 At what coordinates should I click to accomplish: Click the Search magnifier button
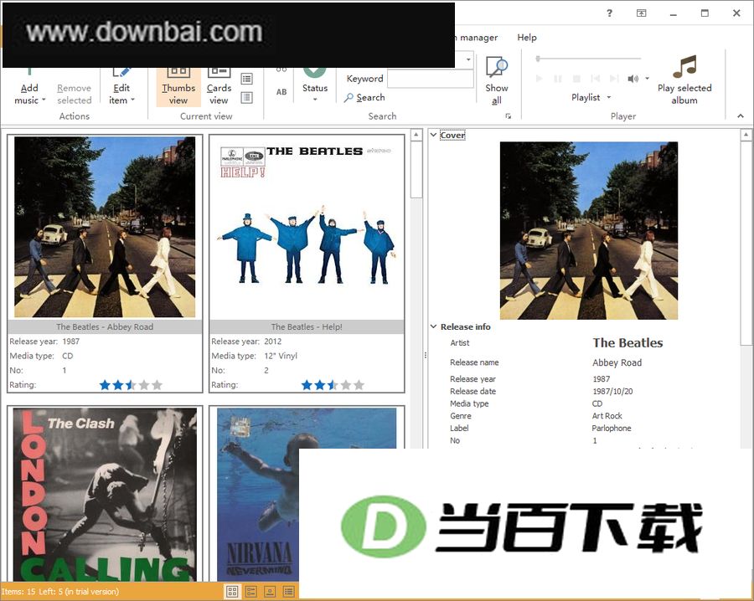(364, 98)
